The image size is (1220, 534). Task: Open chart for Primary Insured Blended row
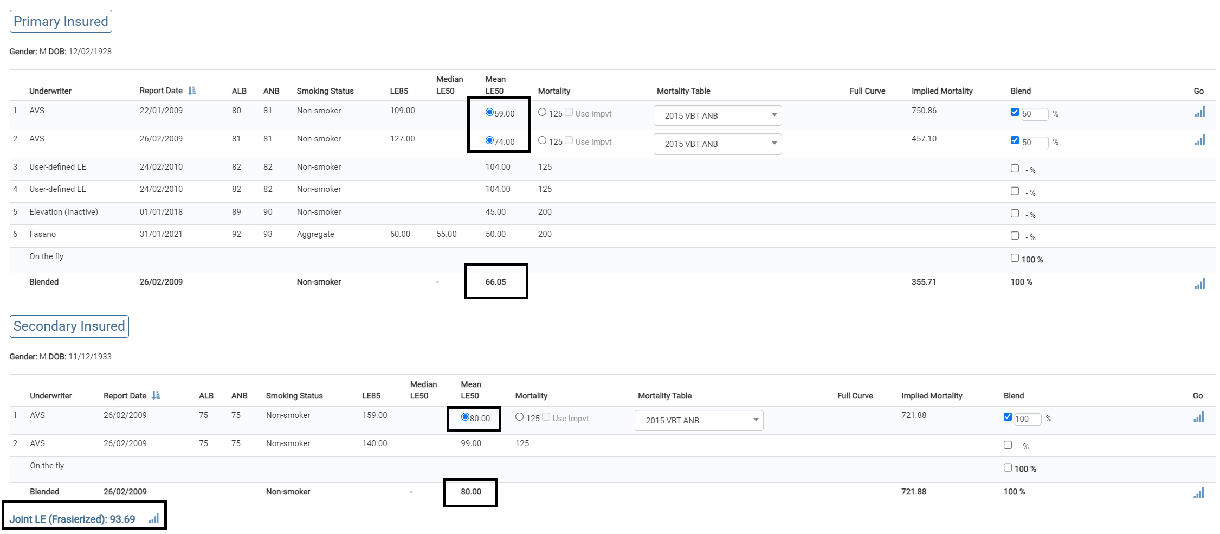1199,284
